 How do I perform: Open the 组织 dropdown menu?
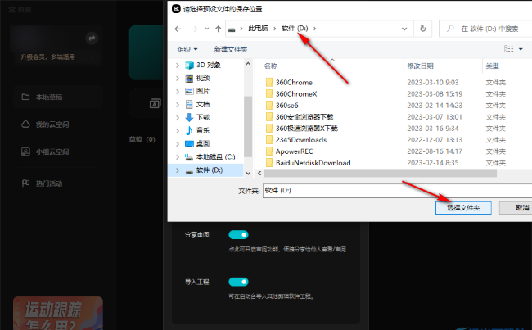point(187,49)
